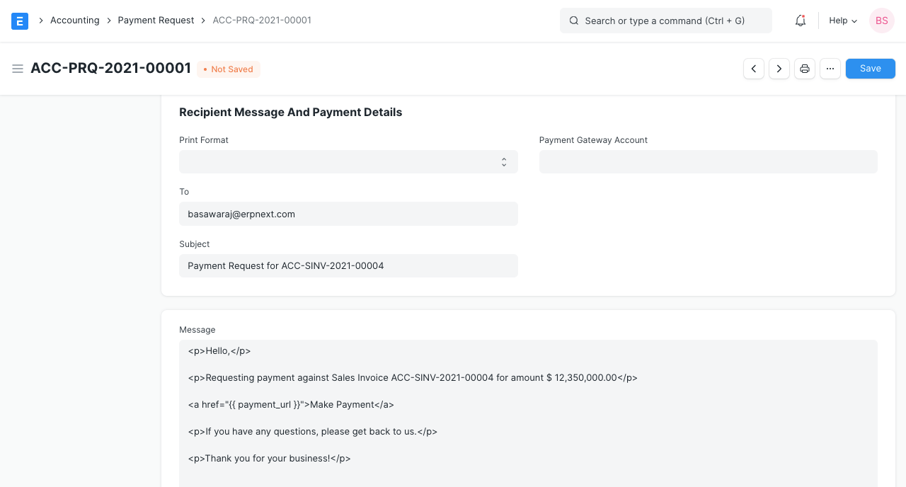Viewport: 906px width, 487px height.
Task: Click the magnifier icon in the search bar
Action: pyautogui.click(x=573, y=21)
